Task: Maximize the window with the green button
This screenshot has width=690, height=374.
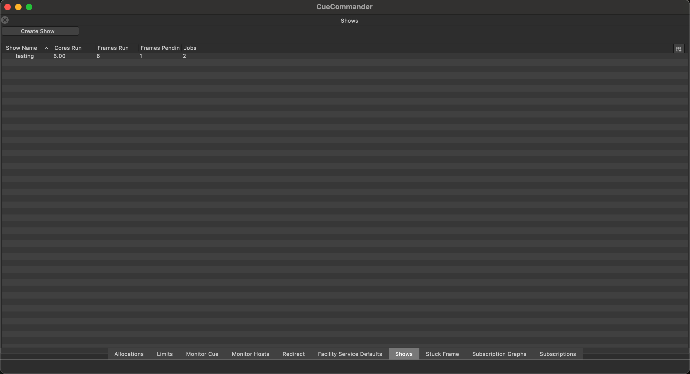Action: pyautogui.click(x=29, y=7)
